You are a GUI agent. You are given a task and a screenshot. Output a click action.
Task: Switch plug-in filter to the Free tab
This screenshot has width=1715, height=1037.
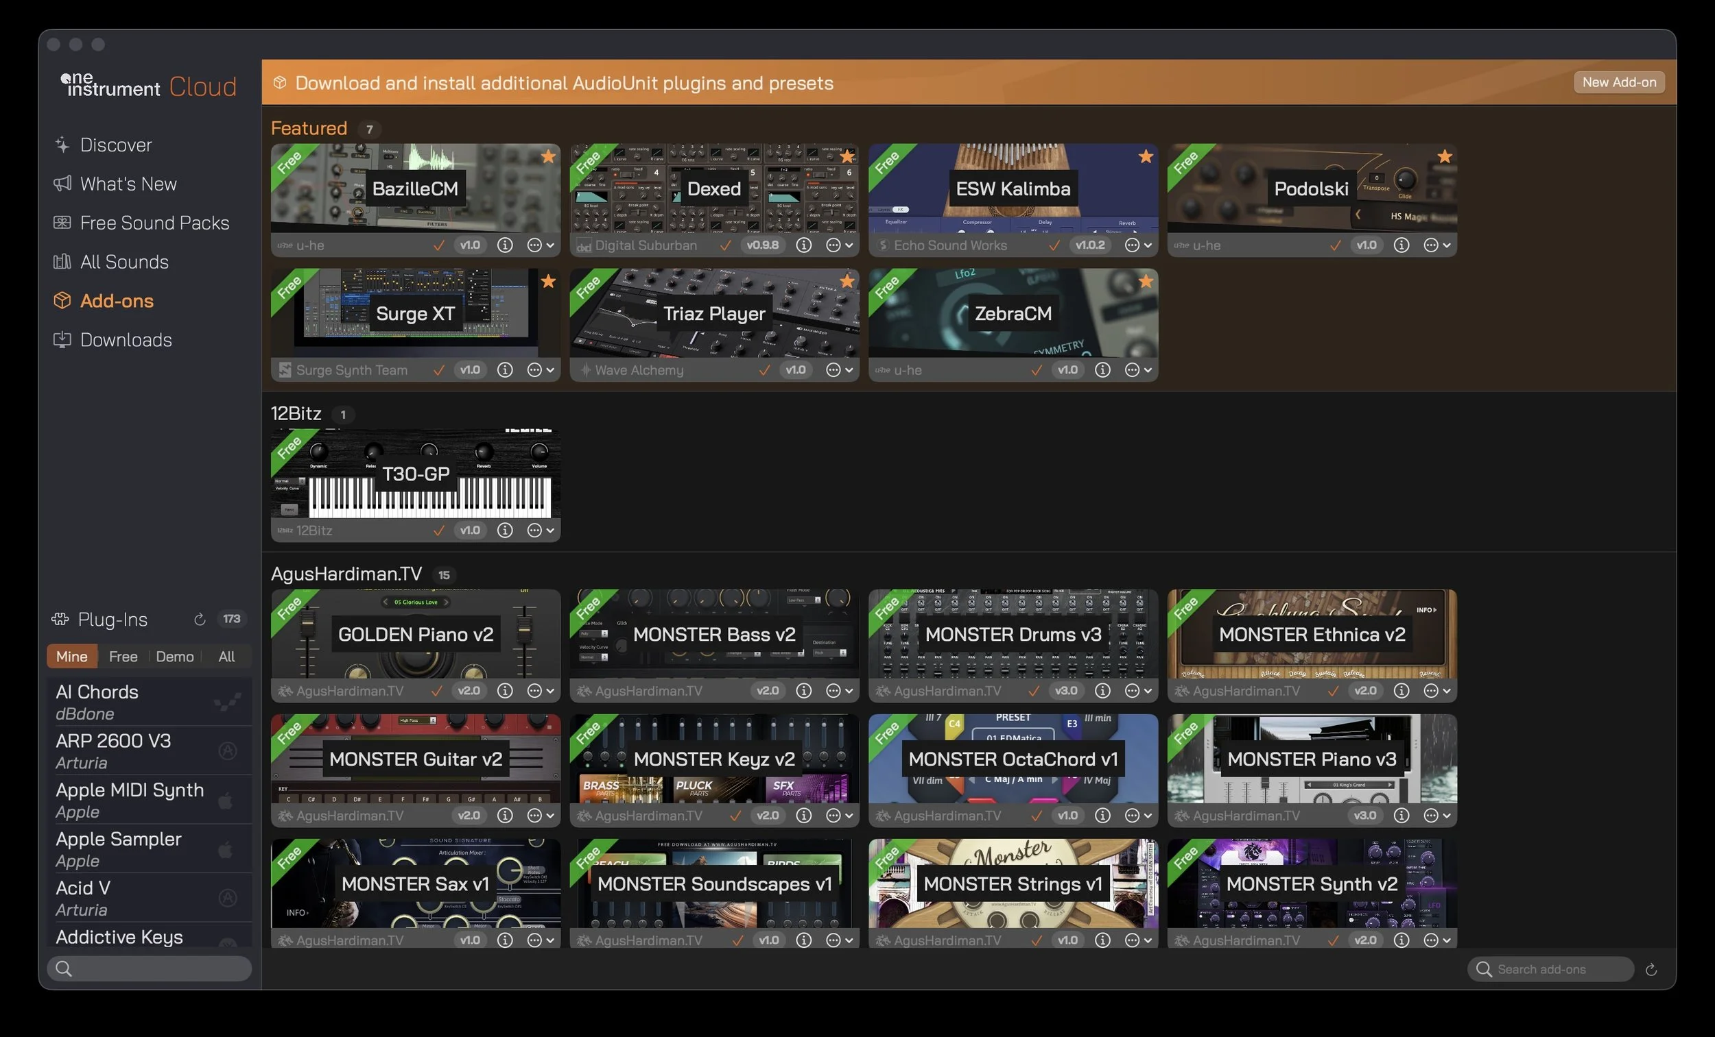tap(123, 657)
